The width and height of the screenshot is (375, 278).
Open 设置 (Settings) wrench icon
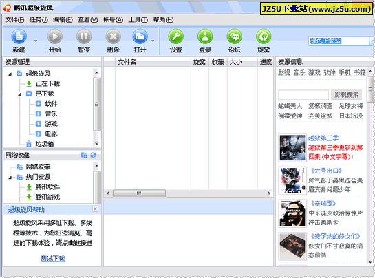(x=176, y=36)
